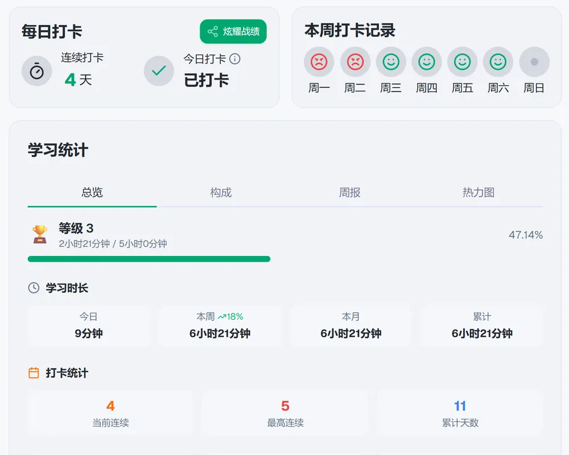The image size is (569, 455).
Task: Click the 2小时21分钟 / 5小时0分钟 text
Action: pos(113,244)
